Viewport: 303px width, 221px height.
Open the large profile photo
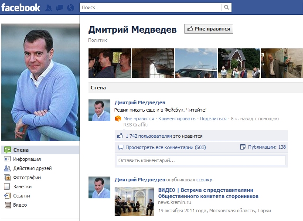[x=41, y=82]
